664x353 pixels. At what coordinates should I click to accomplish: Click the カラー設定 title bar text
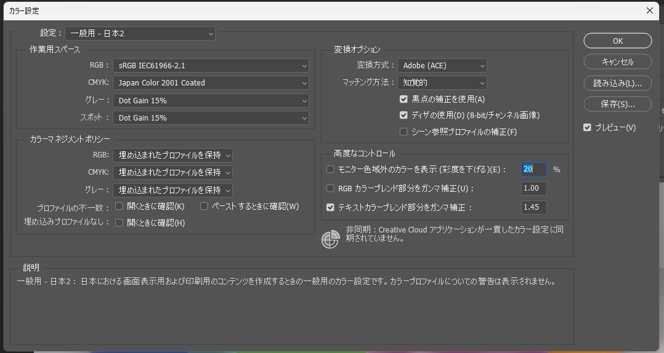(x=23, y=11)
